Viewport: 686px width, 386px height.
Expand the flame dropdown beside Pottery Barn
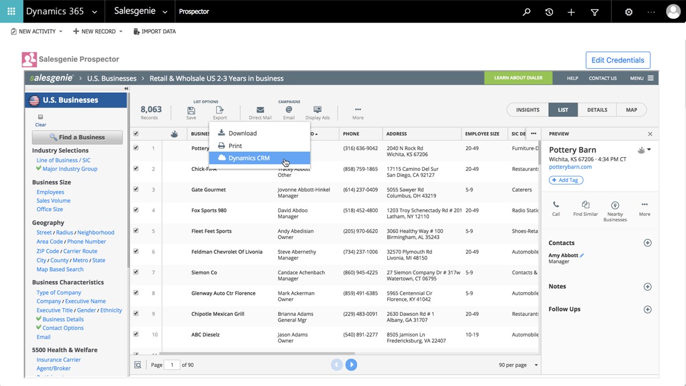click(649, 150)
